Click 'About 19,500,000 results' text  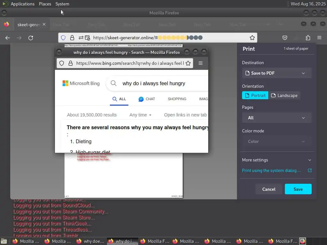coord(92,115)
